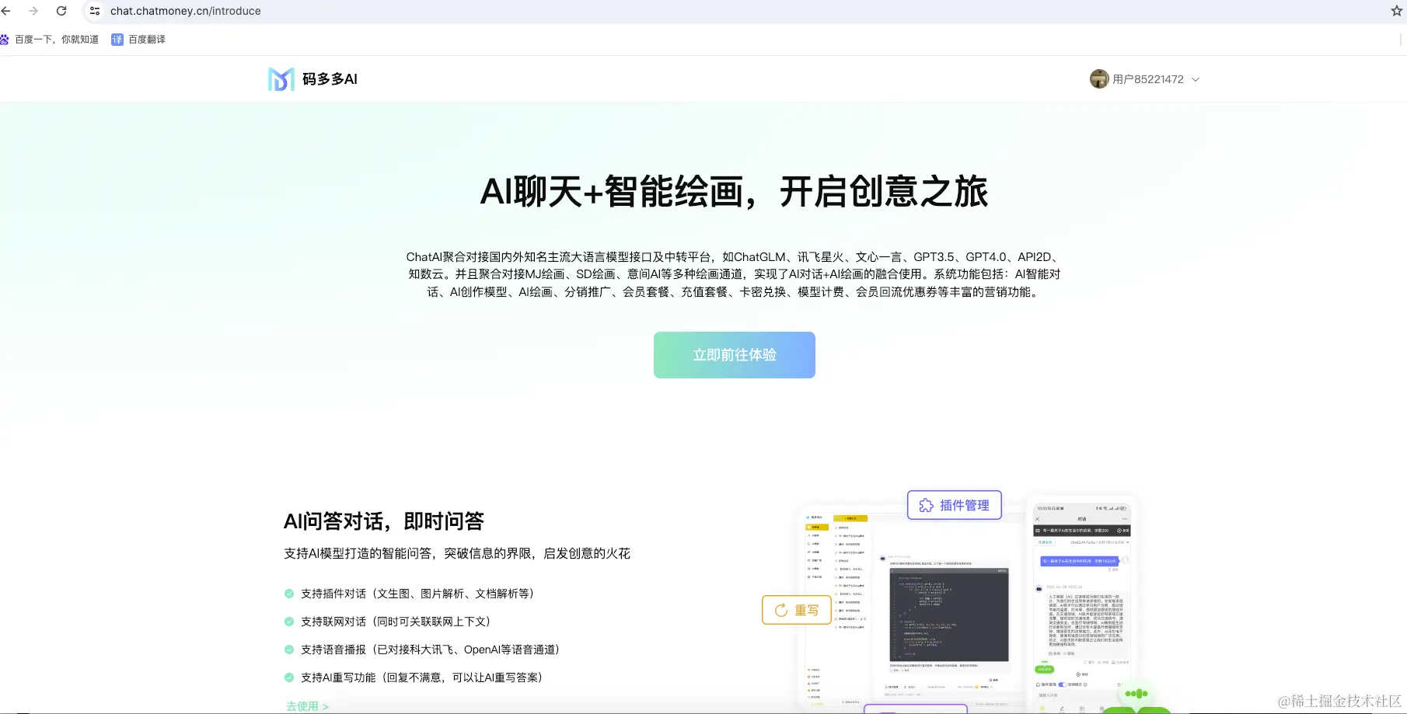Bookmark this page with star icon

click(1396, 11)
